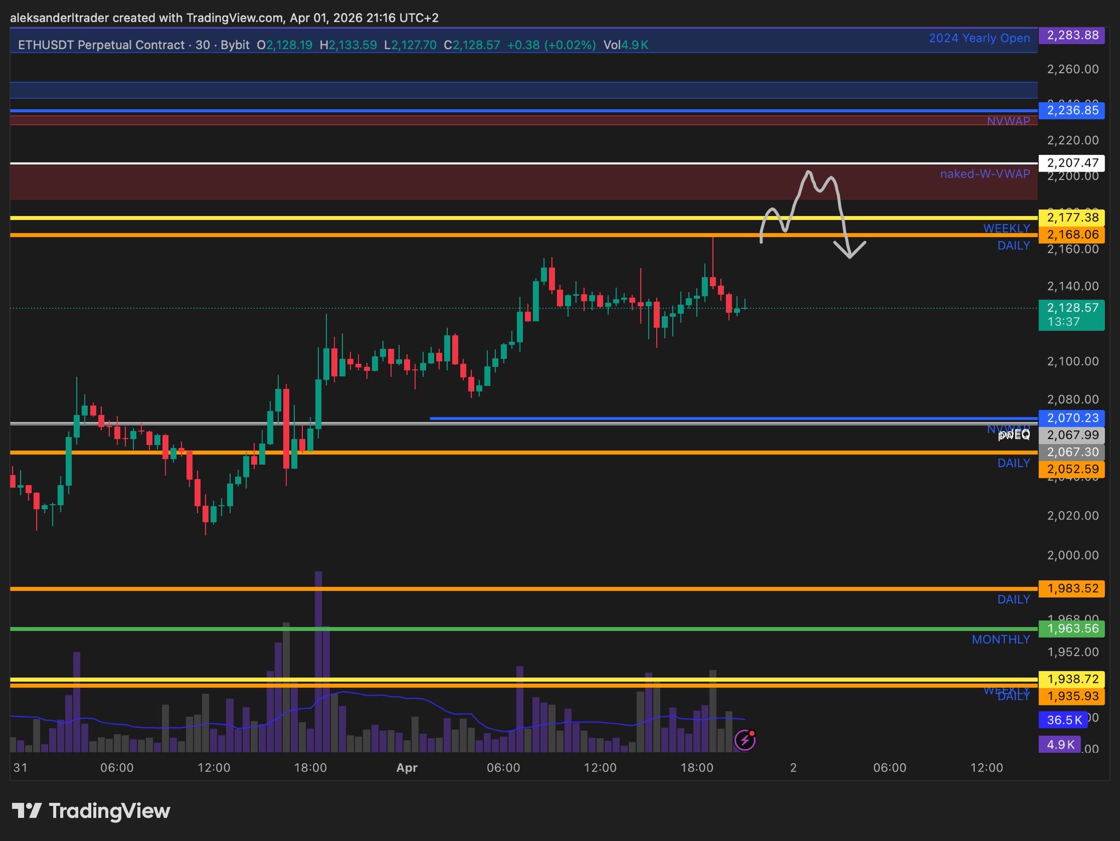Click the yellow 2,177.38 weekly price tag

(x=1071, y=218)
